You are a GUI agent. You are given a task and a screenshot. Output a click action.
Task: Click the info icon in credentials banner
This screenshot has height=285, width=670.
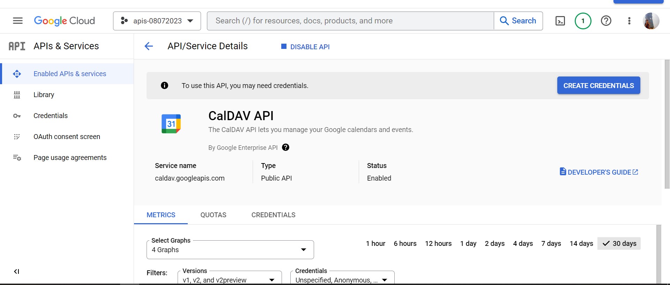point(164,86)
